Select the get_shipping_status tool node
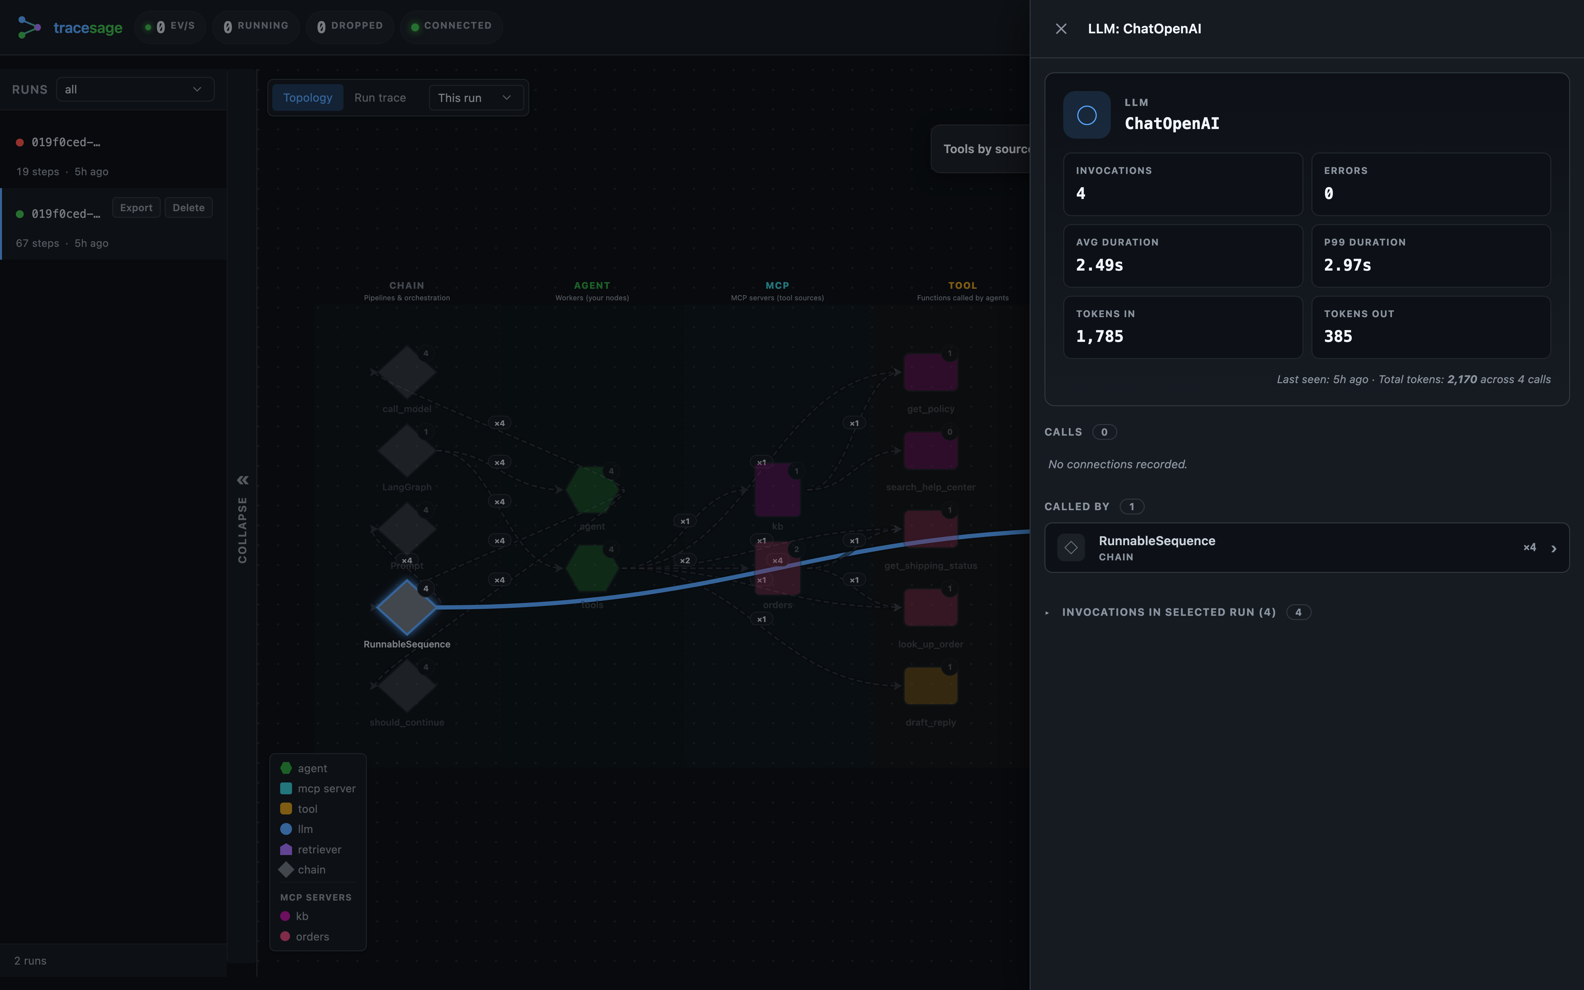The width and height of the screenshot is (1584, 990). [x=930, y=528]
